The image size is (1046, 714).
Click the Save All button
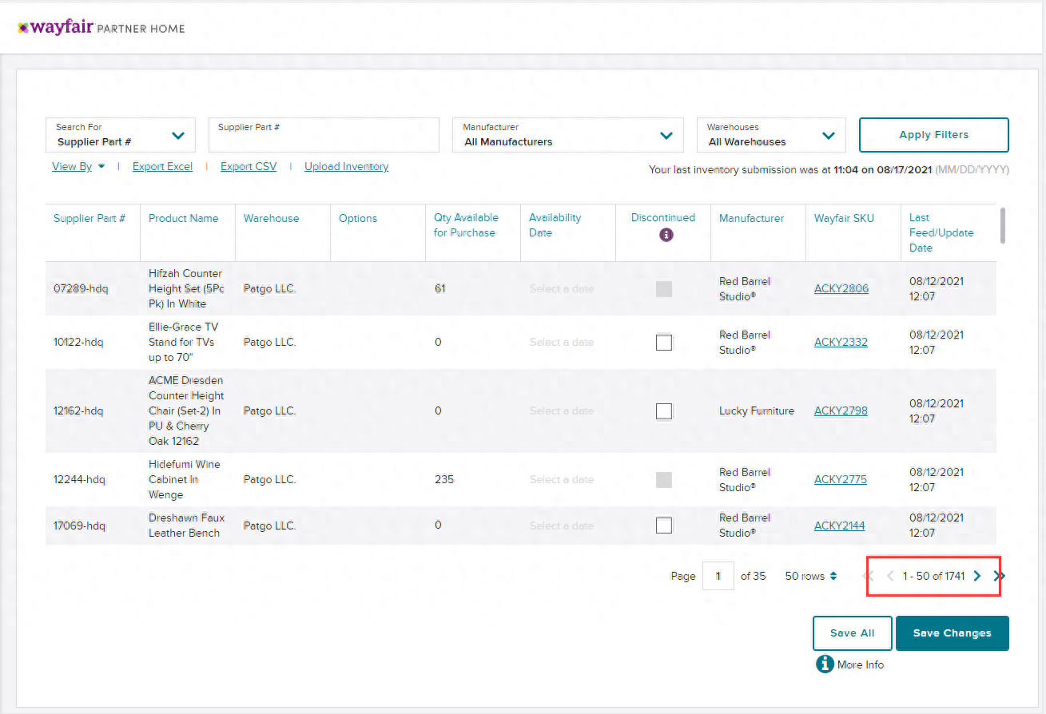(x=852, y=633)
